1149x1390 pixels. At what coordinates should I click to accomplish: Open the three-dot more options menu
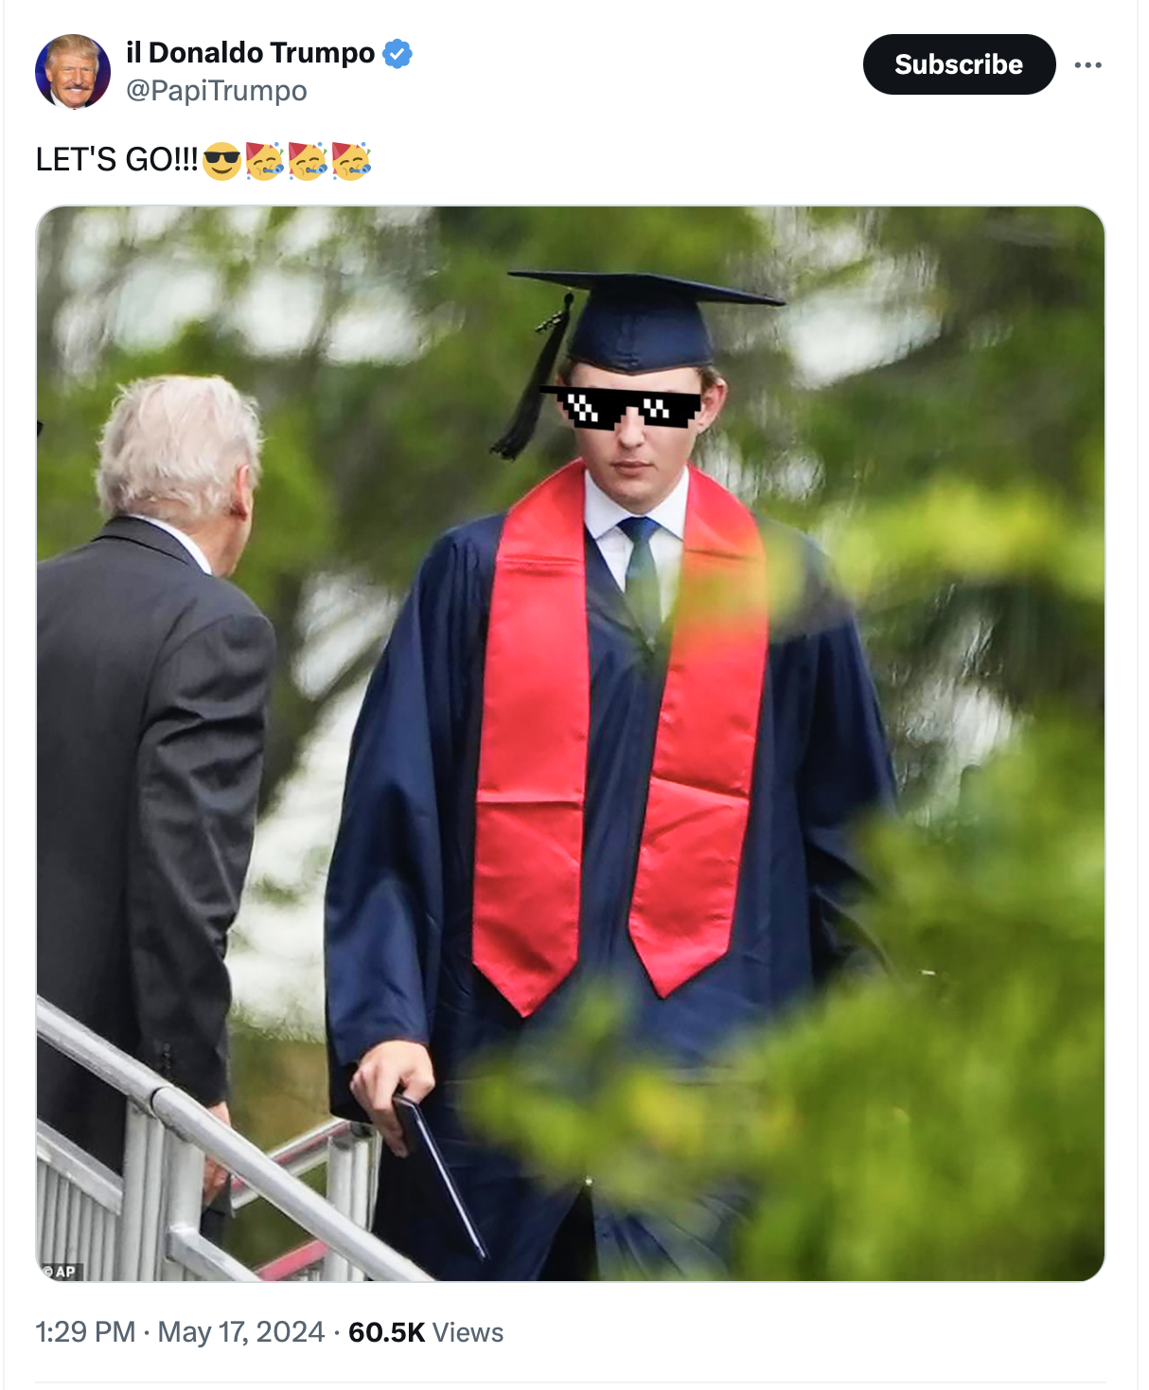(x=1087, y=64)
